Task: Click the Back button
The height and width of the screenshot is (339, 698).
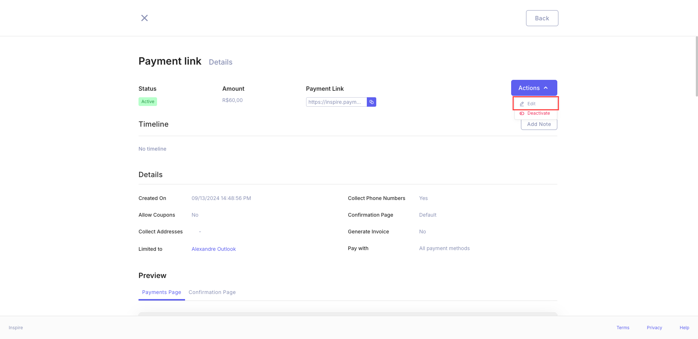Action: click(x=542, y=18)
